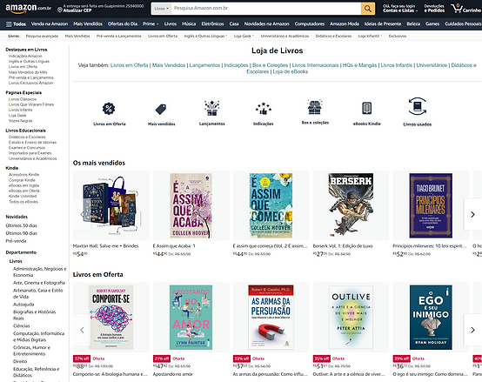Click the Pesquisa Amazon.com.br search field
Image resolution: width=482 pixels, height=382 pixels.
tap(266, 9)
